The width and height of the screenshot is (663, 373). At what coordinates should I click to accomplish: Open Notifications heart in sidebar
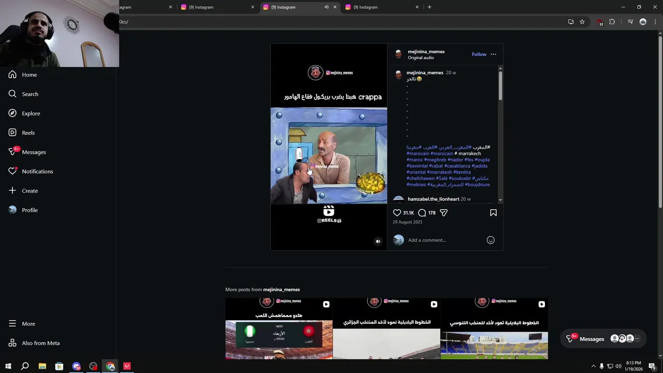click(31, 171)
